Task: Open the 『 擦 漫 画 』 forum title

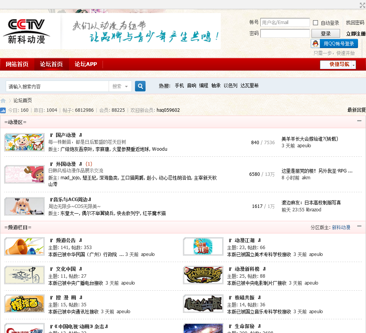Action: coord(66,298)
